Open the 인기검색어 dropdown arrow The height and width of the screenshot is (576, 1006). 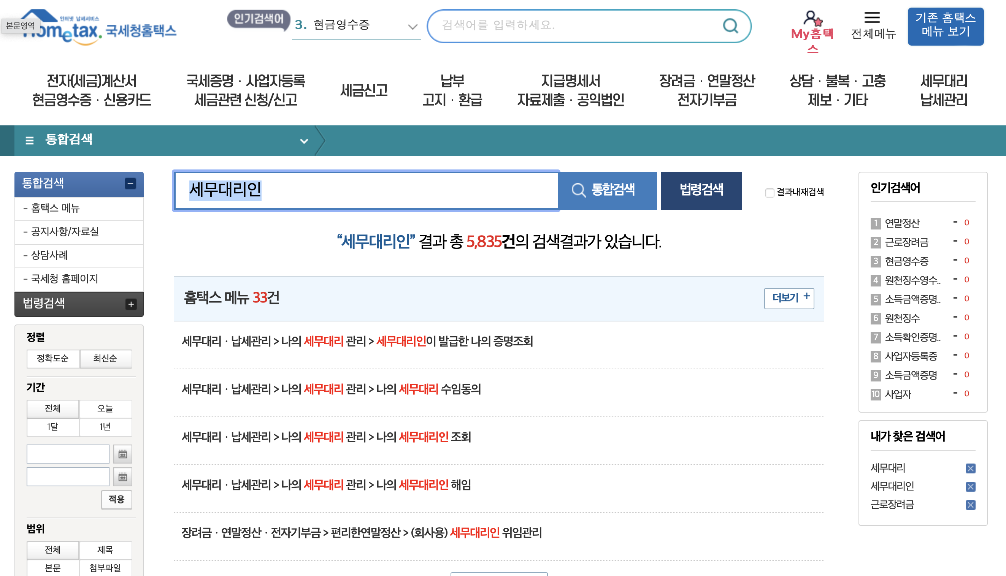tap(413, 27)
